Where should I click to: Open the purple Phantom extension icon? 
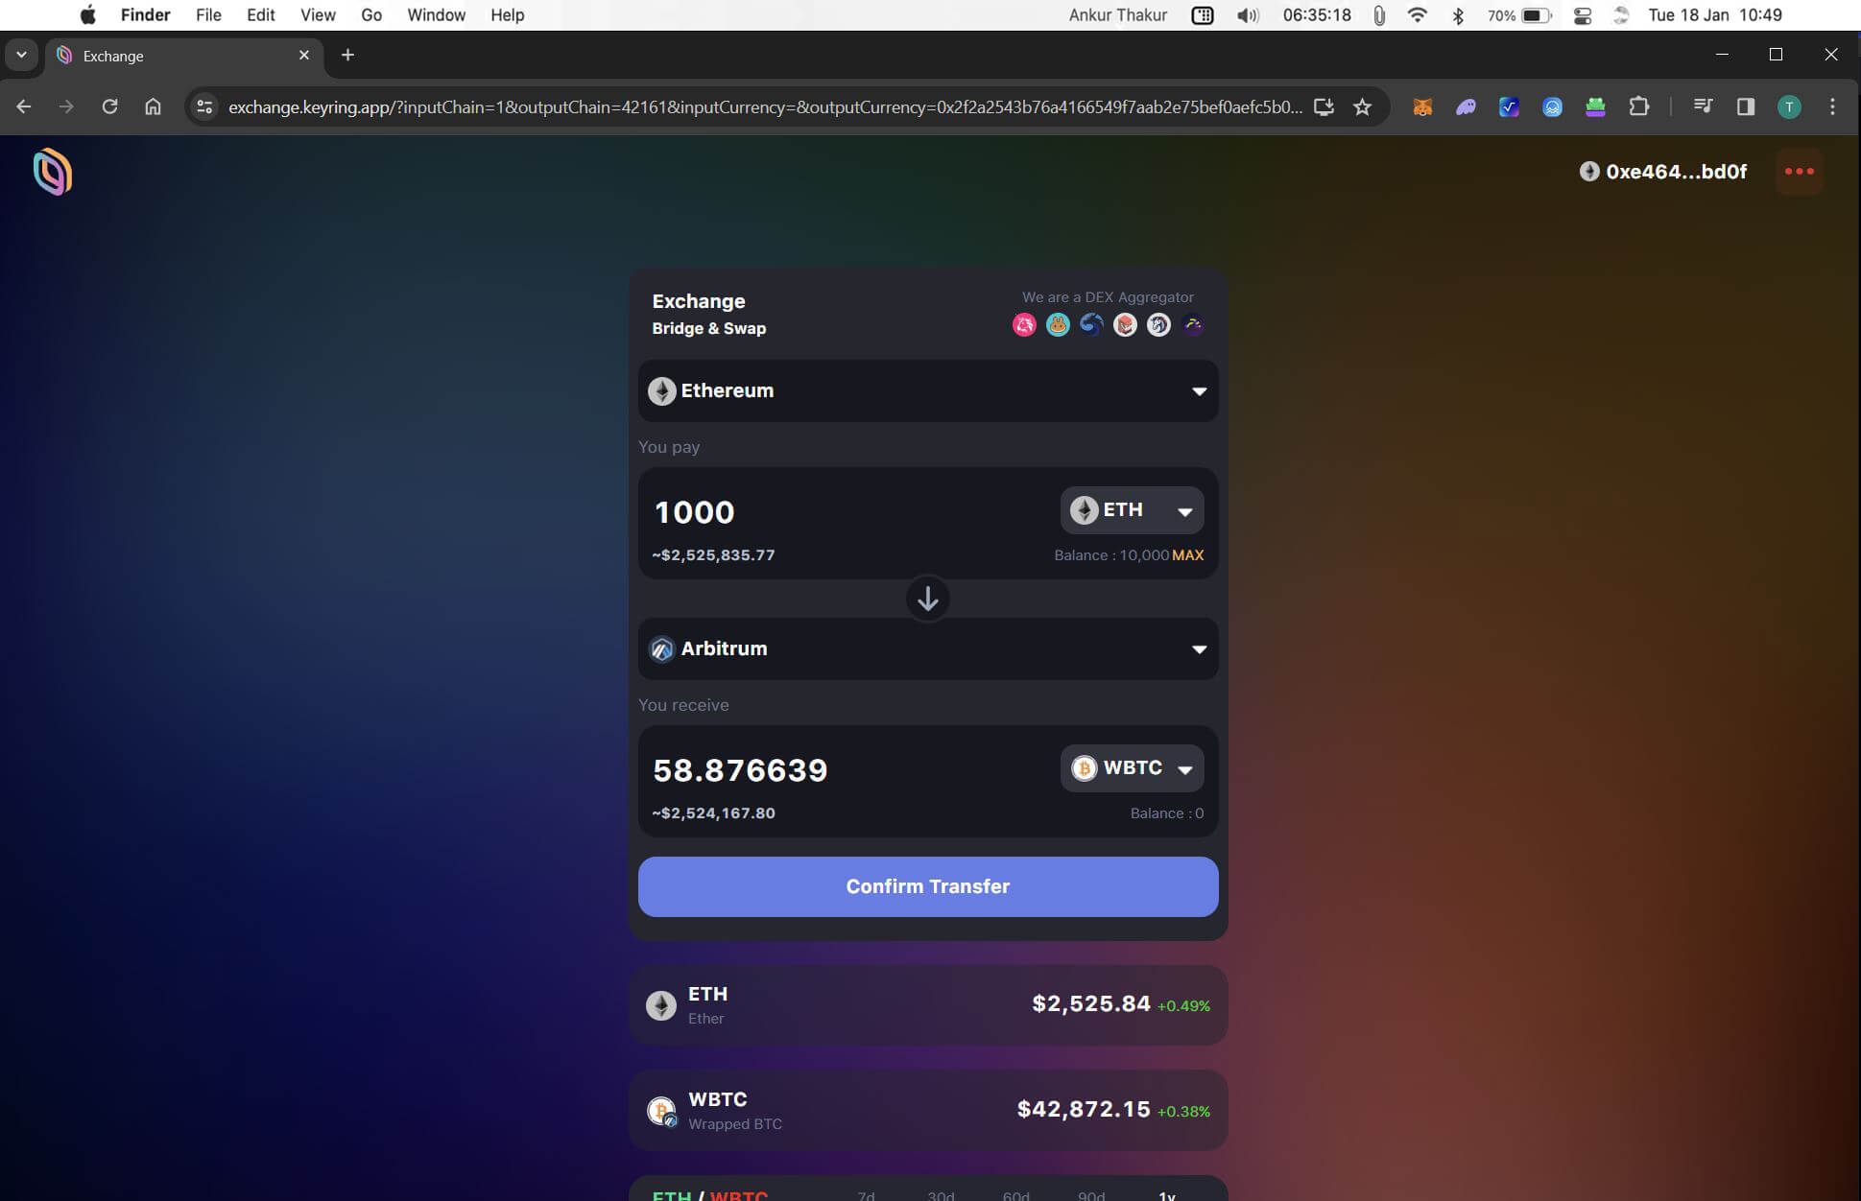point(1466,106)
